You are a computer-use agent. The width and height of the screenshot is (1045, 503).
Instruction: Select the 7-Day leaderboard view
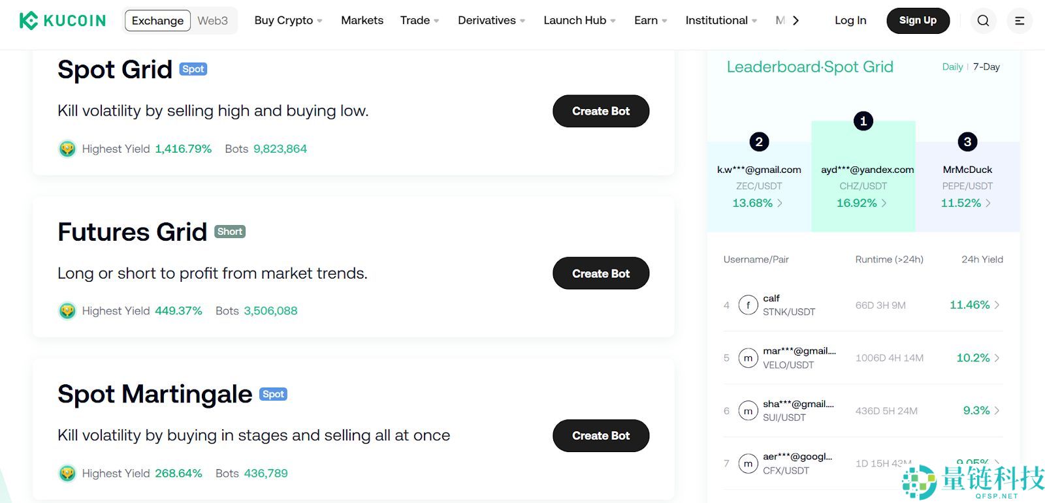pos(986,67)
